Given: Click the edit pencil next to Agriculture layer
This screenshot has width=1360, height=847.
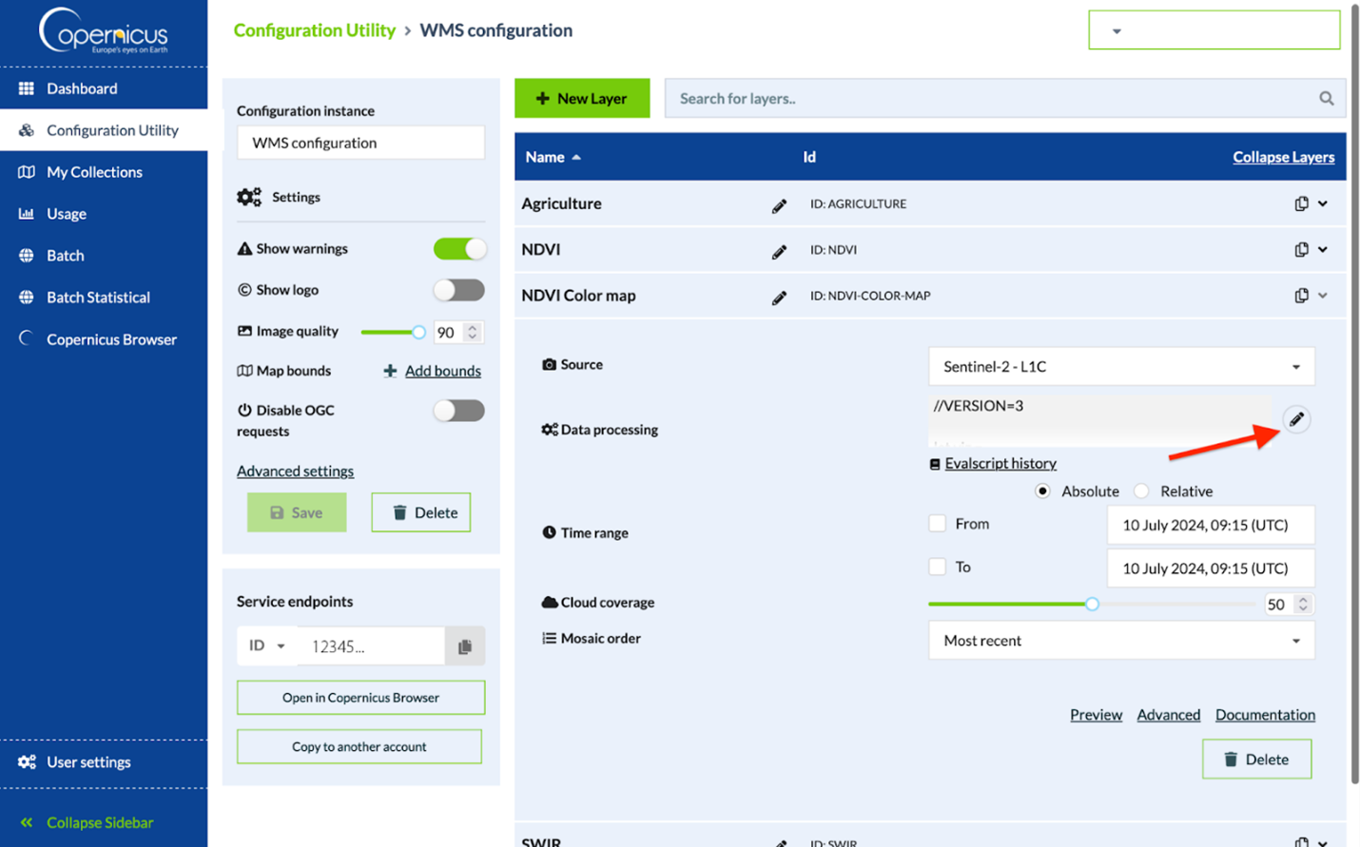Looking at the screenshot, I should 779,205.
